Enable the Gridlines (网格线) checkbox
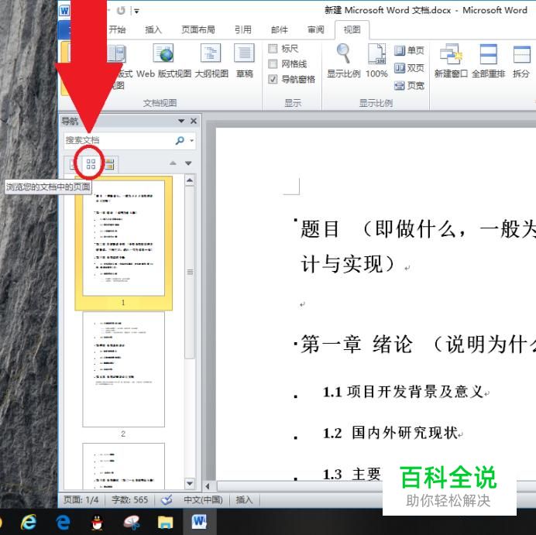The image size is (536, 535). (273, 64)
